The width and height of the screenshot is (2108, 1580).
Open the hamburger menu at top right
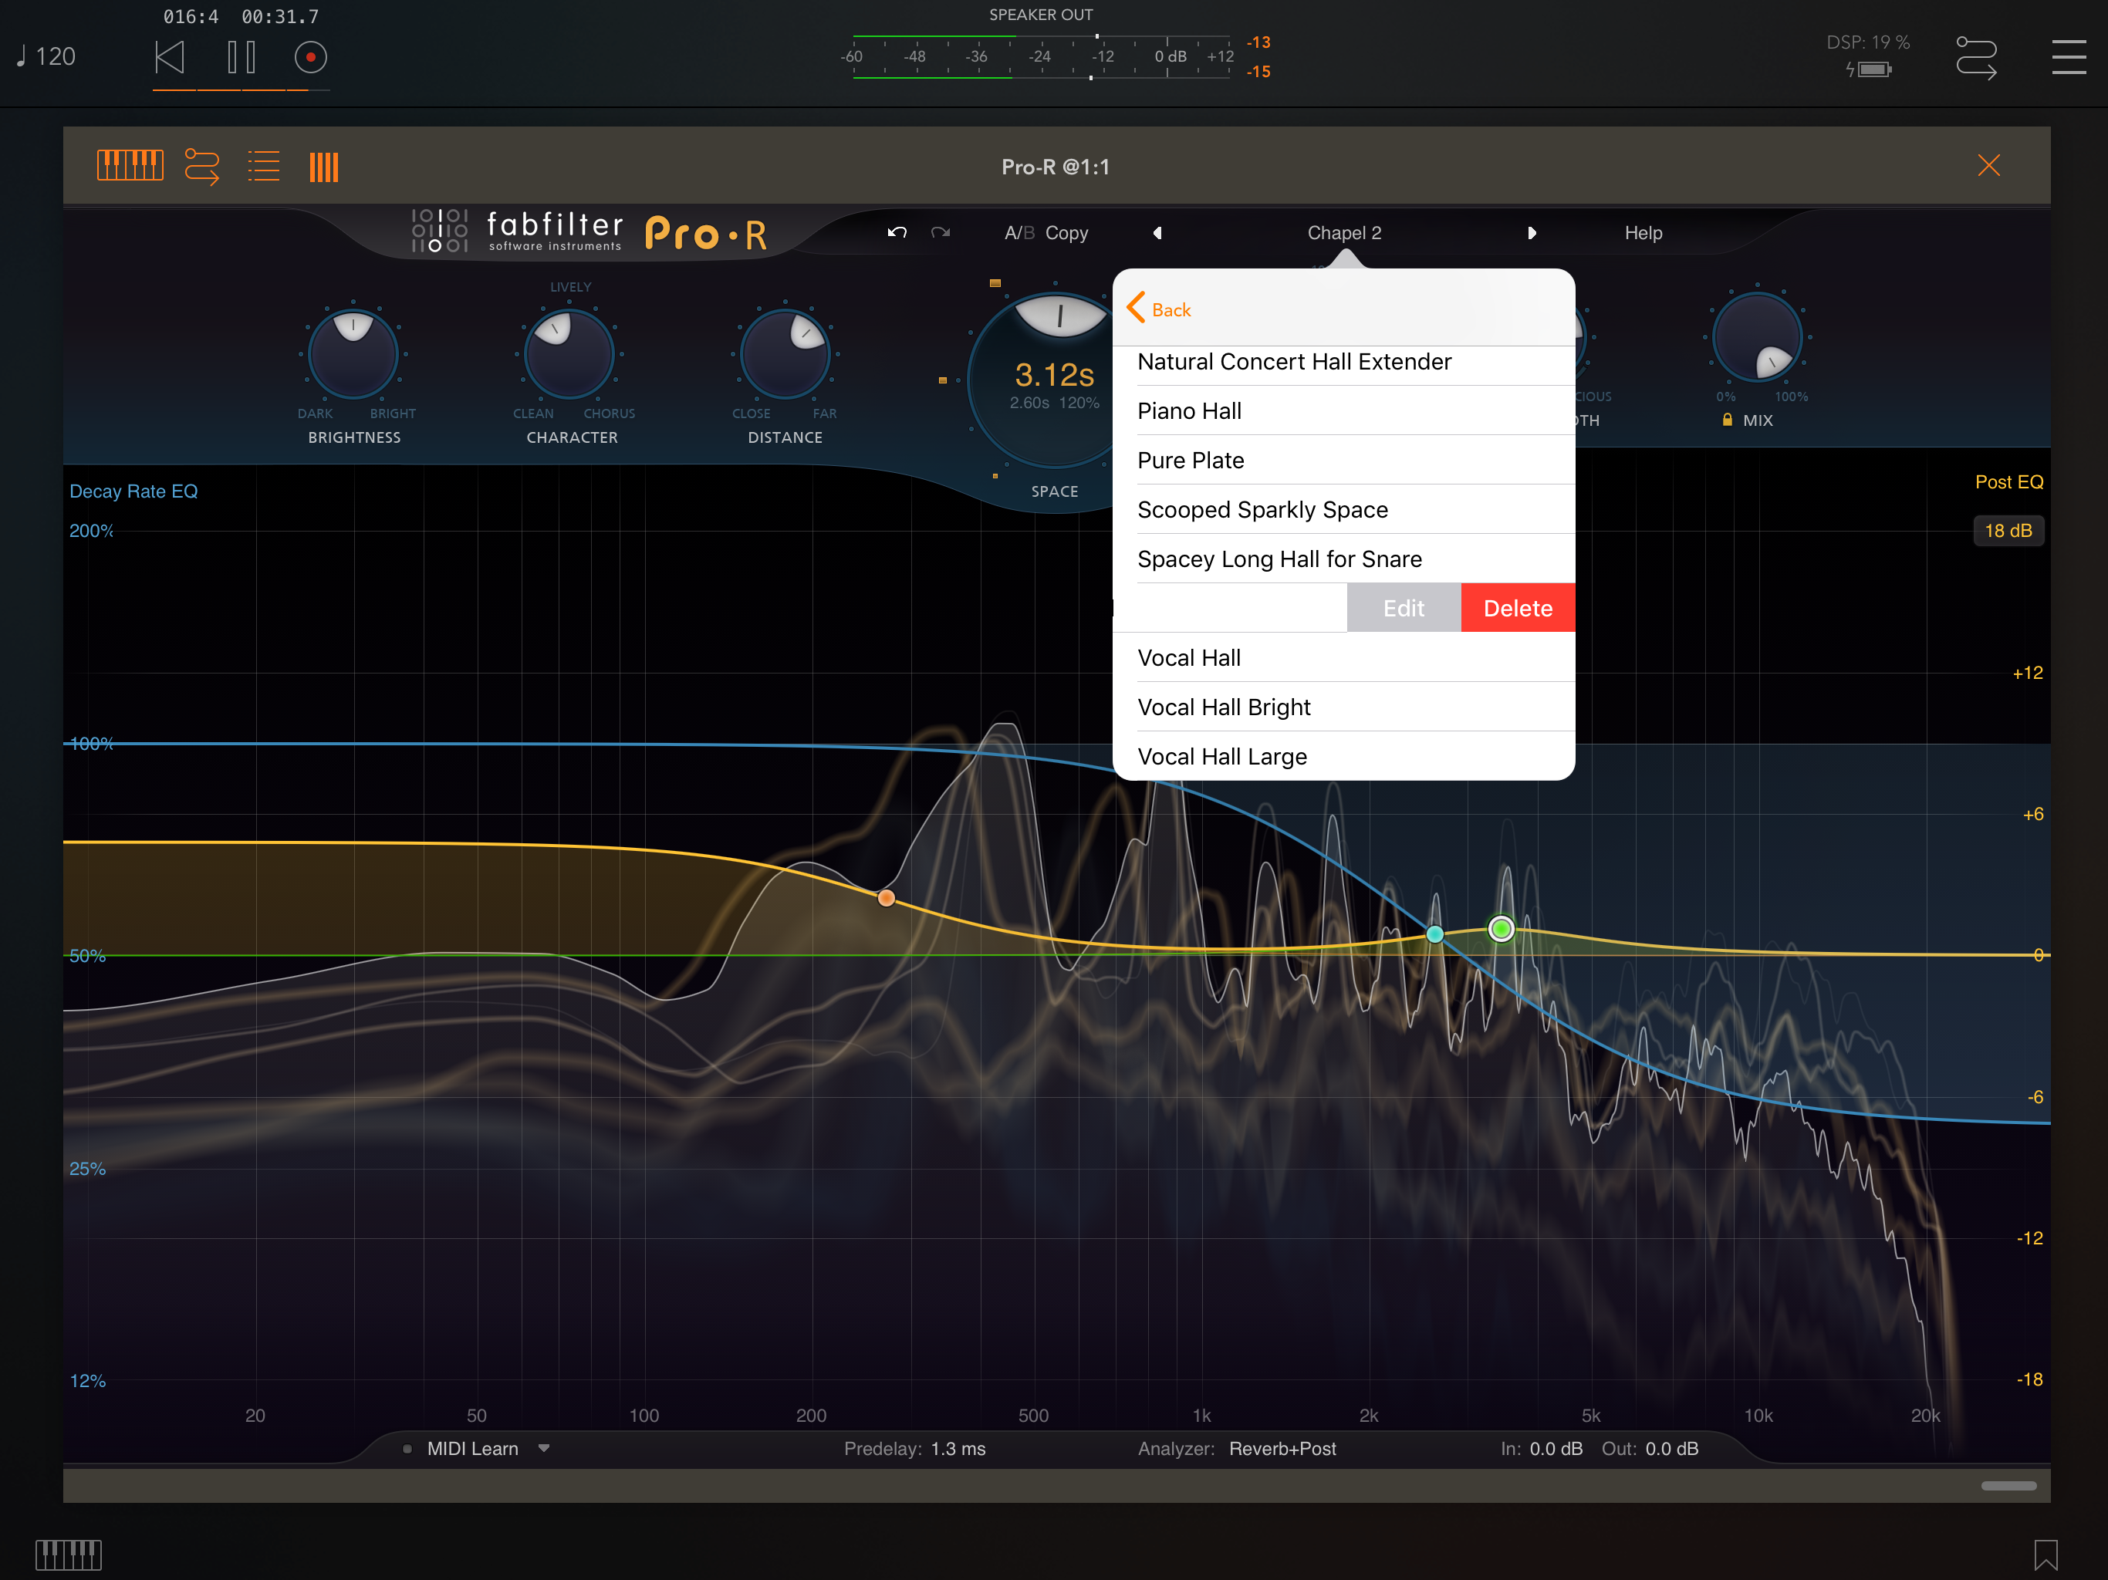[x=2068, y=57]
